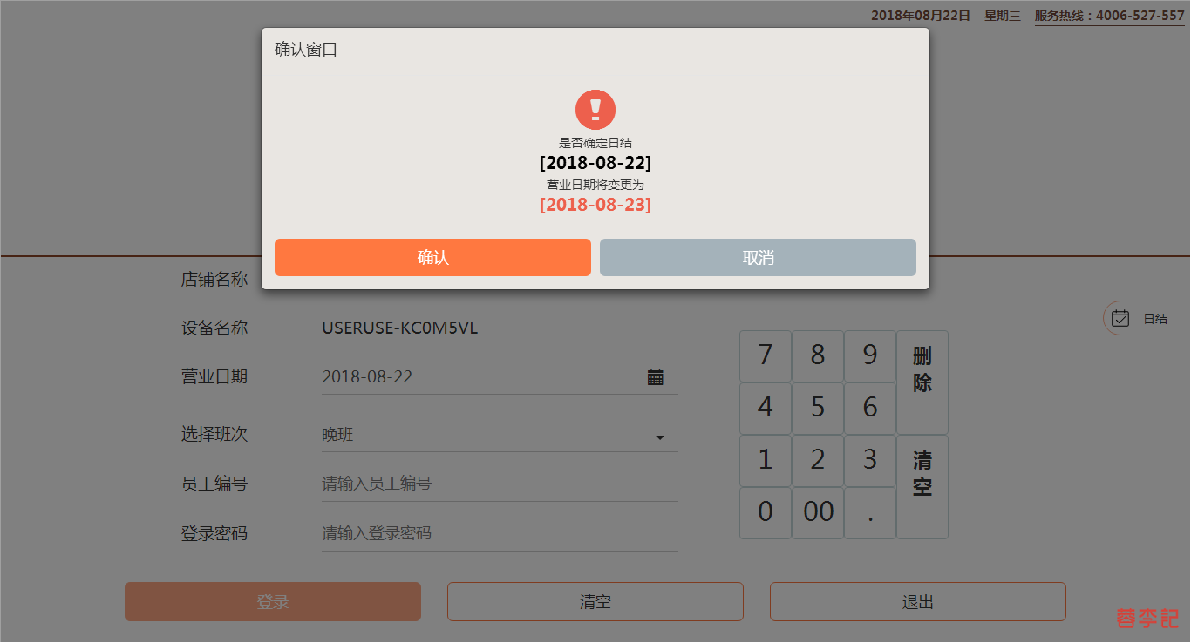Click the 设备名称 label

(214, 328)
